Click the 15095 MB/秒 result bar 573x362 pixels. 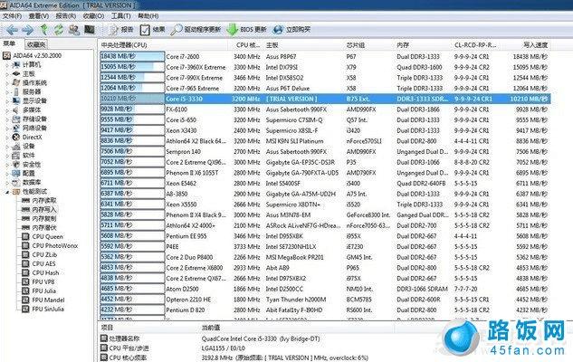(x=132, y=67)
